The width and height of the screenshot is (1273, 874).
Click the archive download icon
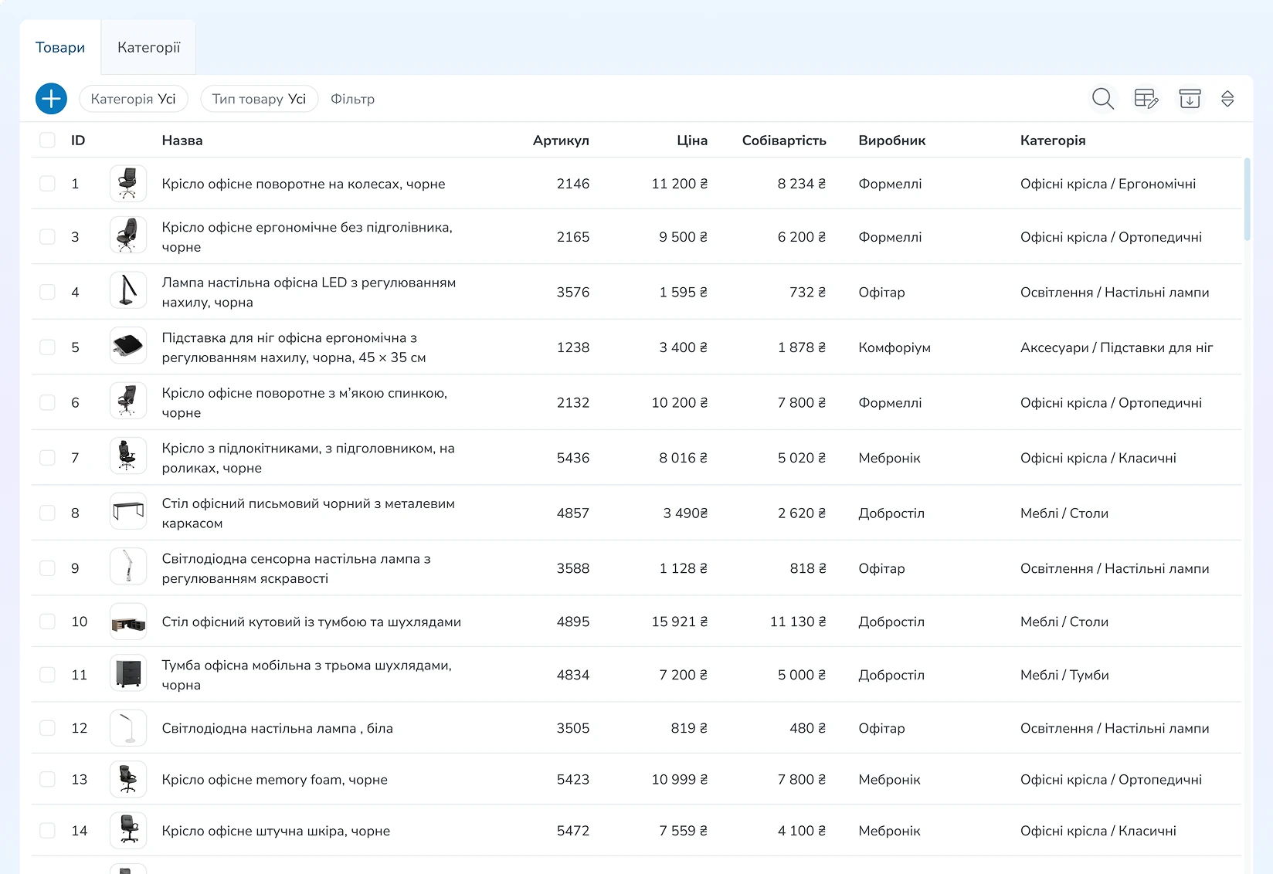(1190, 99)
